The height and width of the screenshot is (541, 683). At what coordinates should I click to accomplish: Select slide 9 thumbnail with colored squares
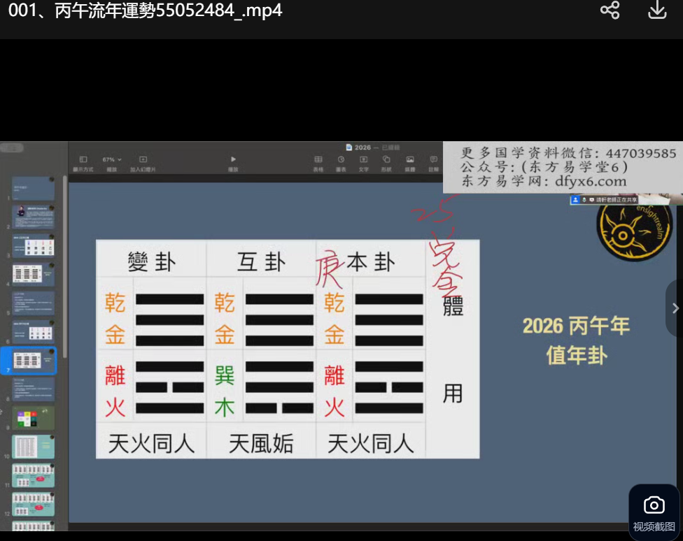[33, 418]
